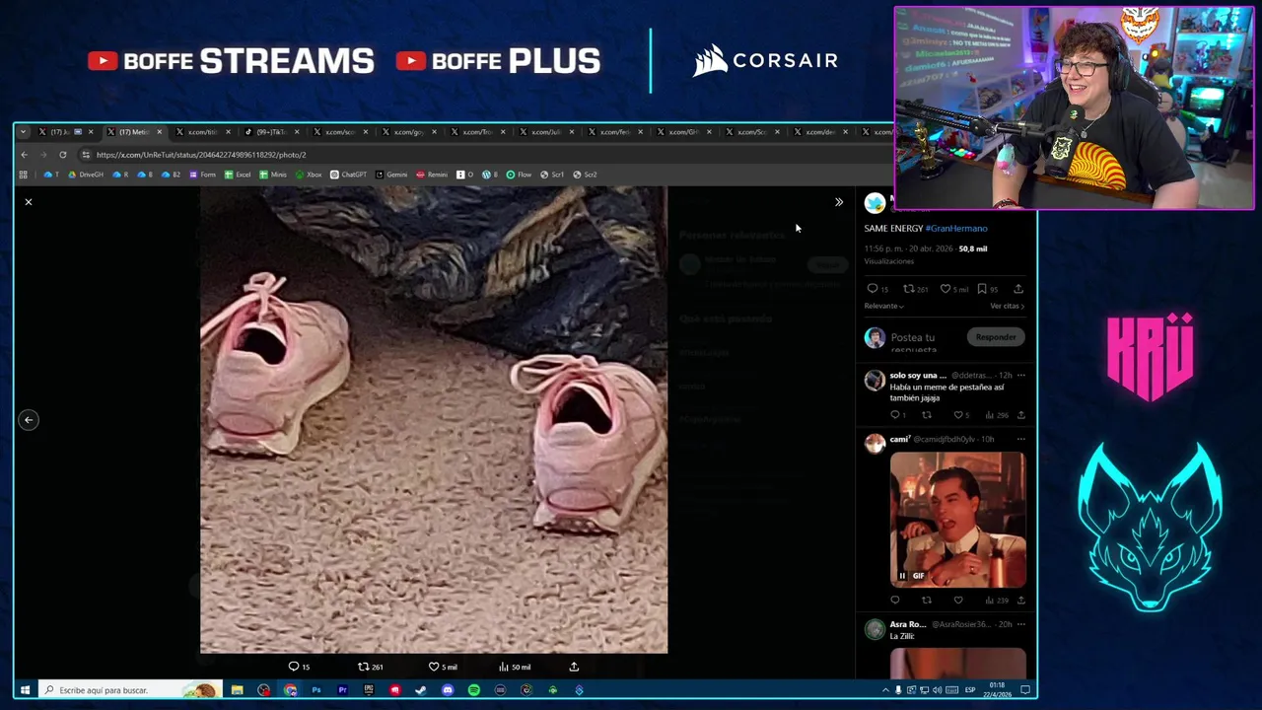
Task: Open Steam from the taskbar
Action: pyautogui.click(x=421, y=690)
